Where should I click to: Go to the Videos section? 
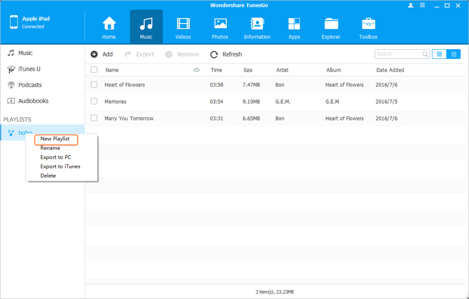[x=183, y=28]
